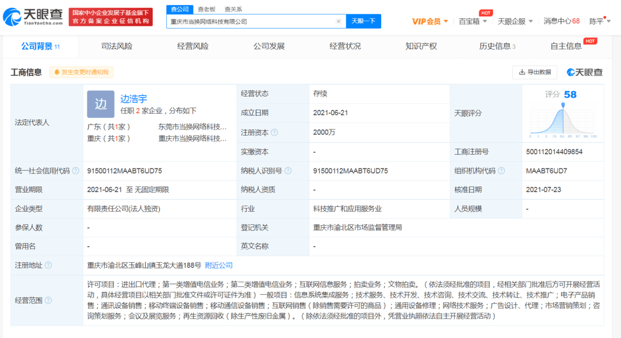Open the 天眼企服 dropdown menu
The image size is (621, 338).
[x=515, y=21]
